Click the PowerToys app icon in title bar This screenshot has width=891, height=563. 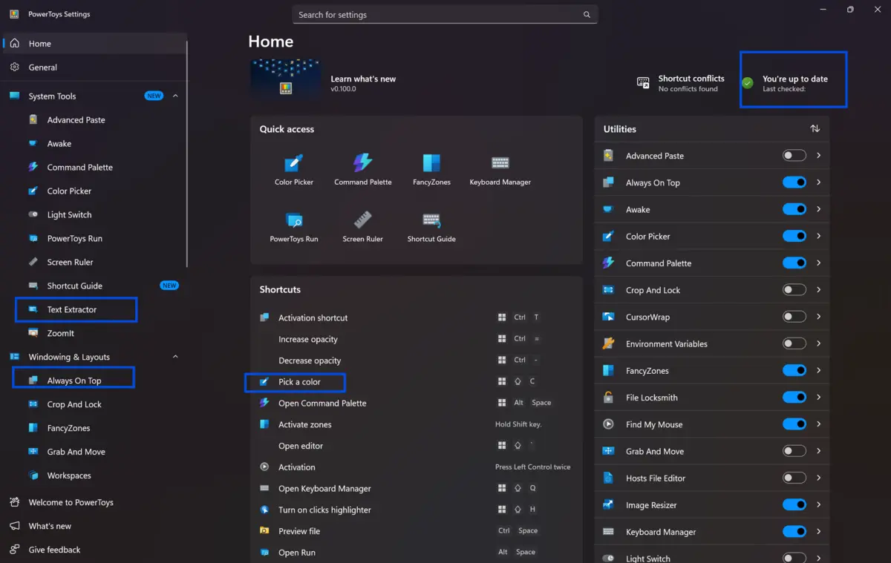click(x=14, y=14)
